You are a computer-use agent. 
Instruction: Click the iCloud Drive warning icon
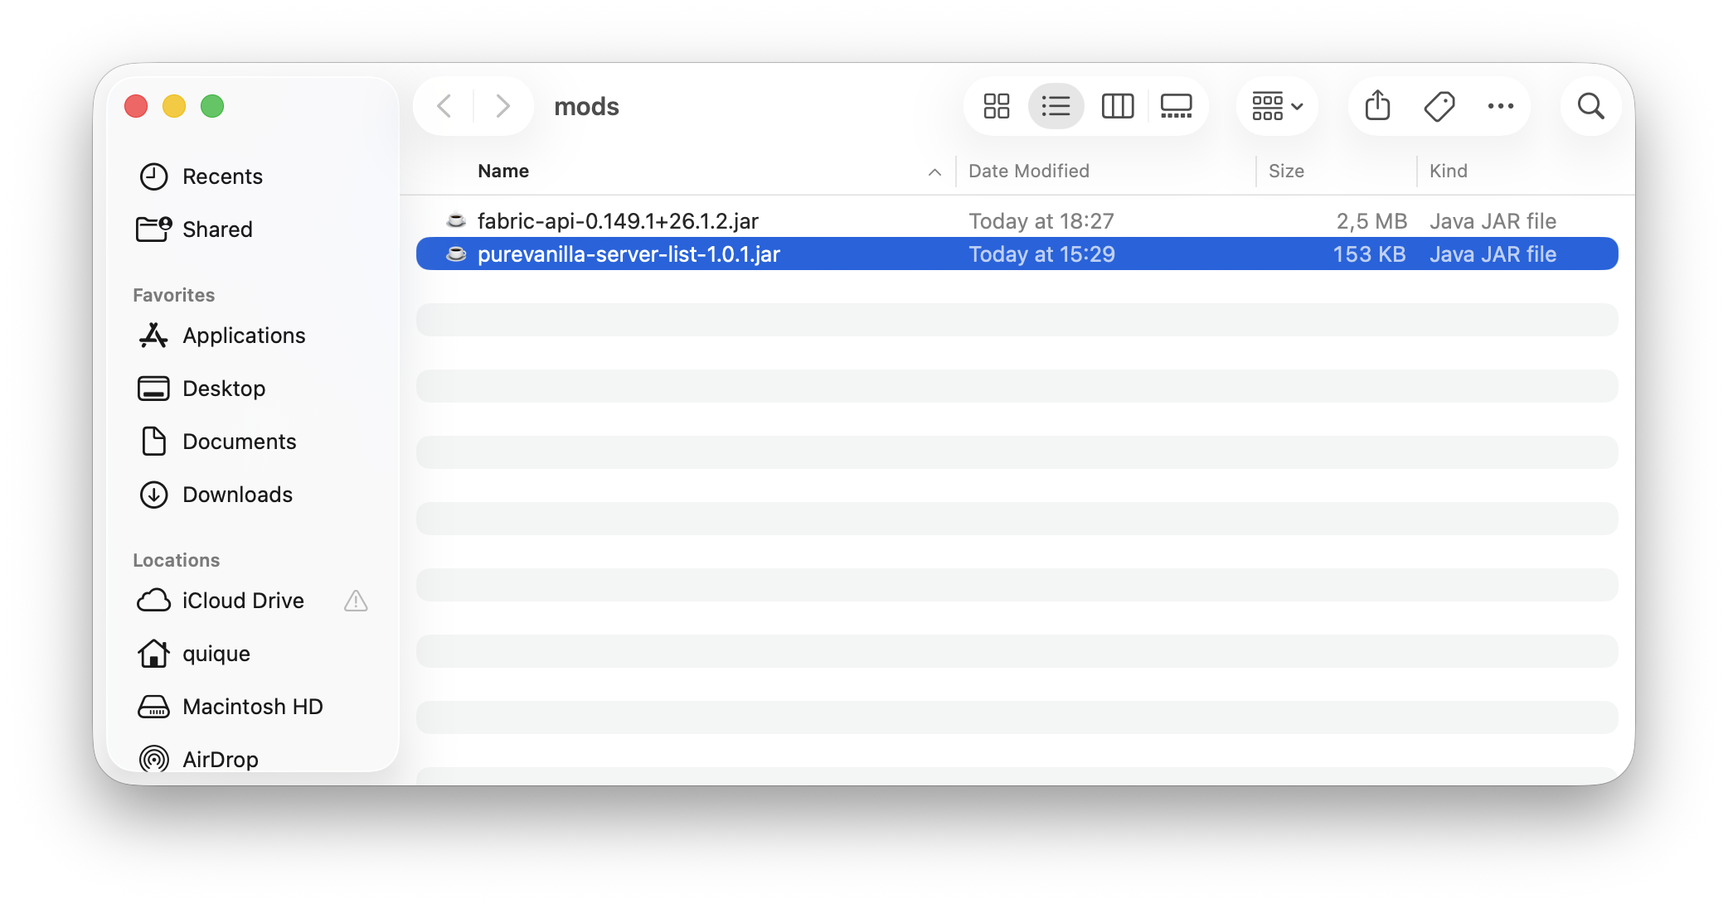(x=356, y=601)
